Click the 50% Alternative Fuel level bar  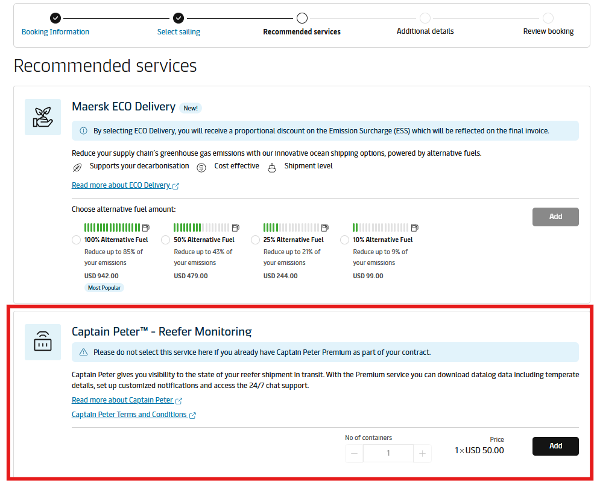pos(201,228)
